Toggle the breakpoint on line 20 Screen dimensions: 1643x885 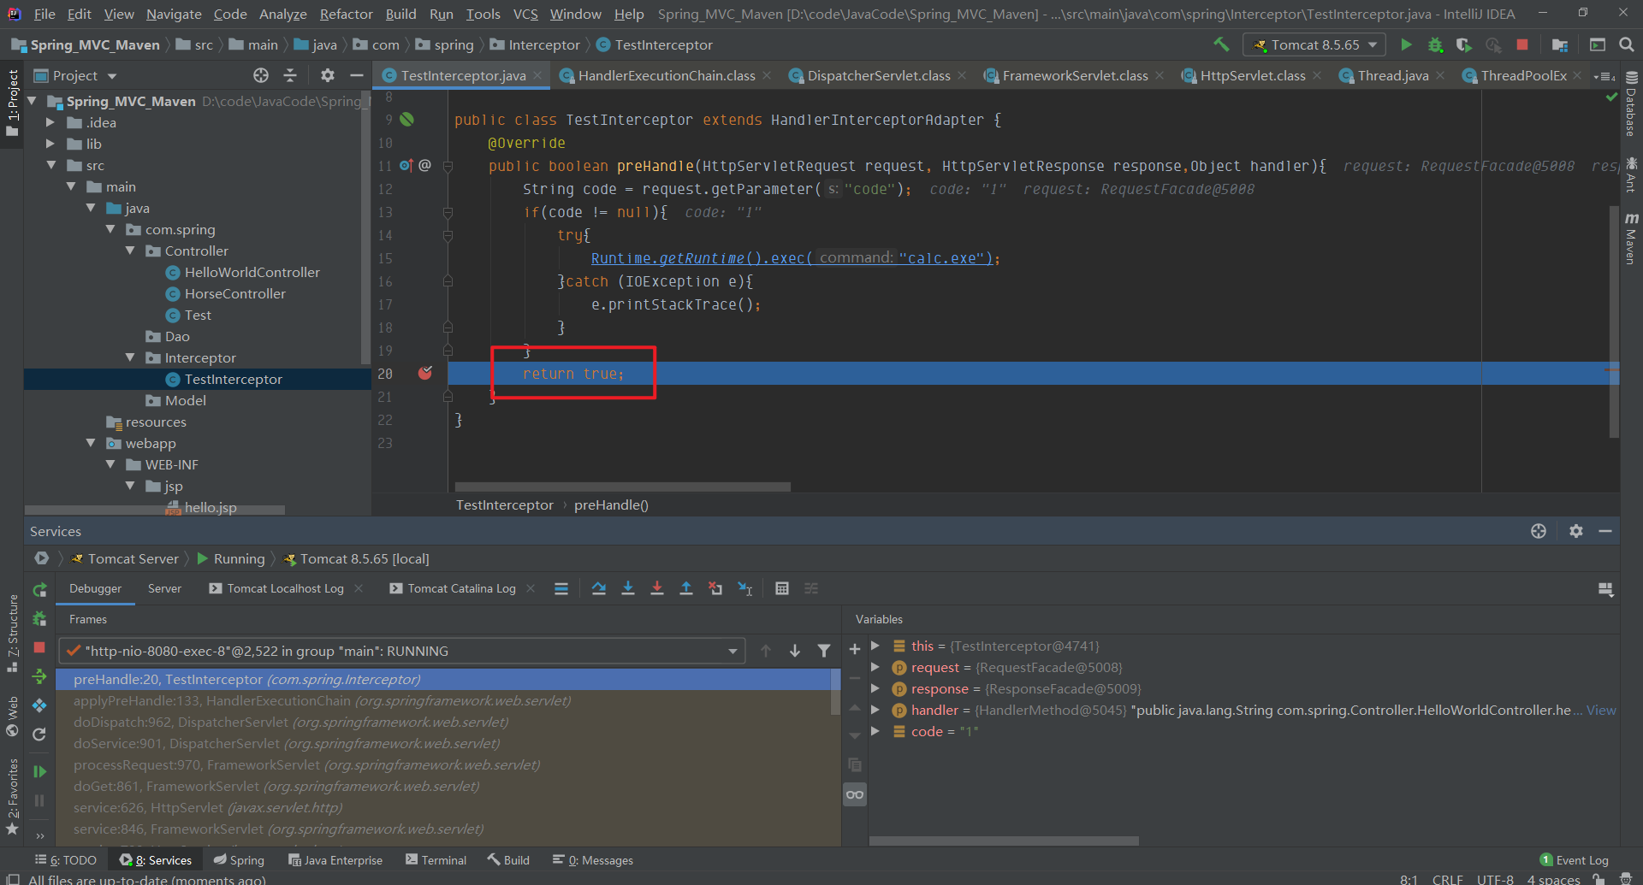tap(424, 374)
